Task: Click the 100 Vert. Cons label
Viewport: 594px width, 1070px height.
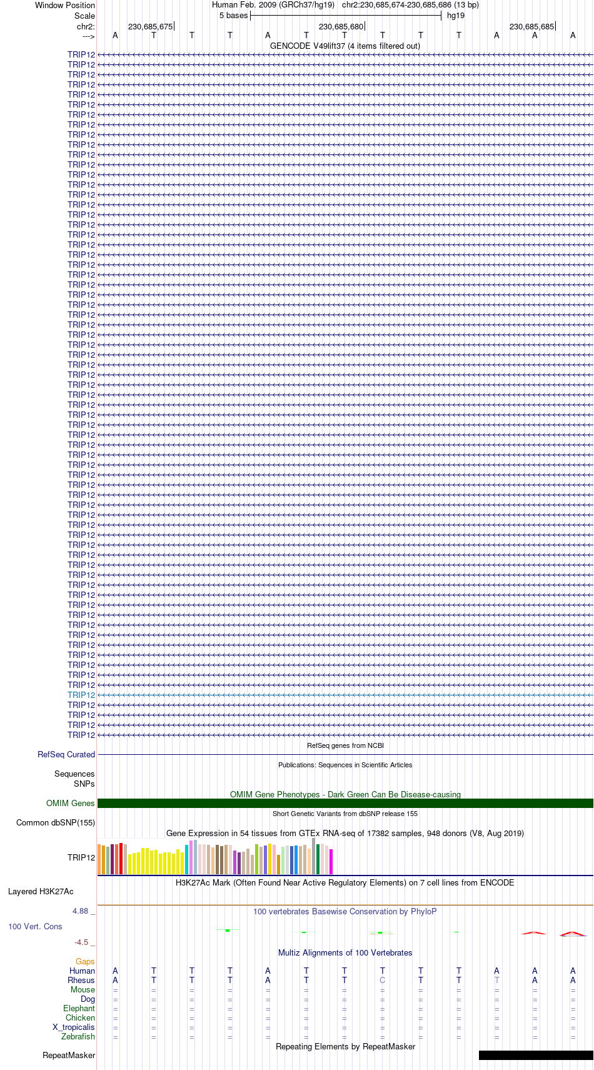Action: 35,926
